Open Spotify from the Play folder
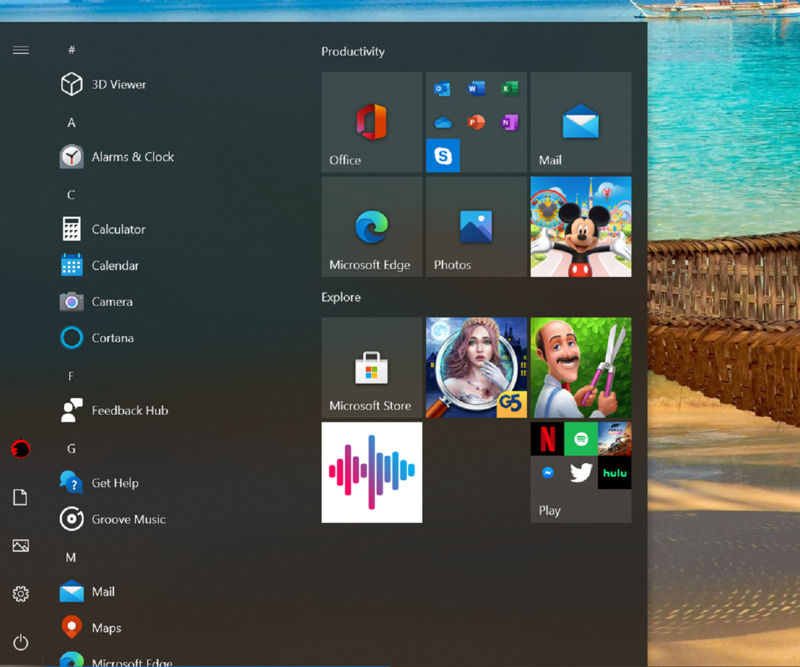Screen dimensions: 800x667 click(x=581, y=438)
